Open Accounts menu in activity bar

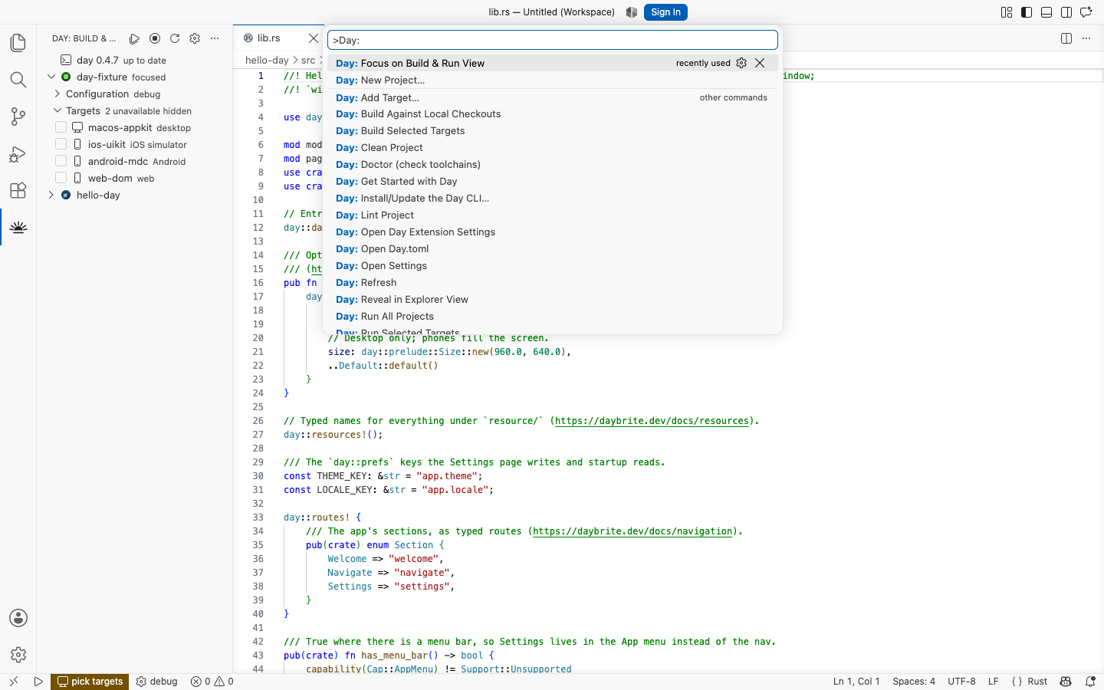[x=18, y=618]
